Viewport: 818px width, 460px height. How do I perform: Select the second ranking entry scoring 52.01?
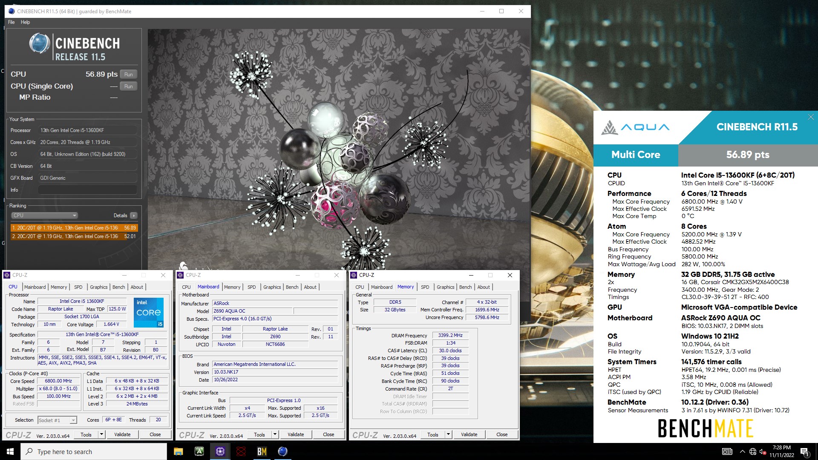coord(74,236)
